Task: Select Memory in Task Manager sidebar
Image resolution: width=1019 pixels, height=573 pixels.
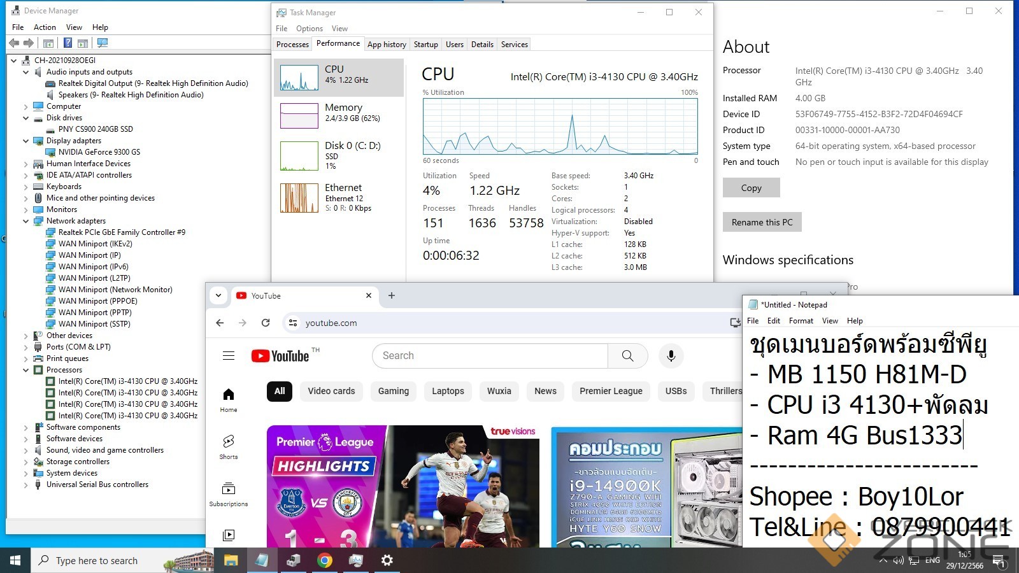Action: tap(339, 113)
